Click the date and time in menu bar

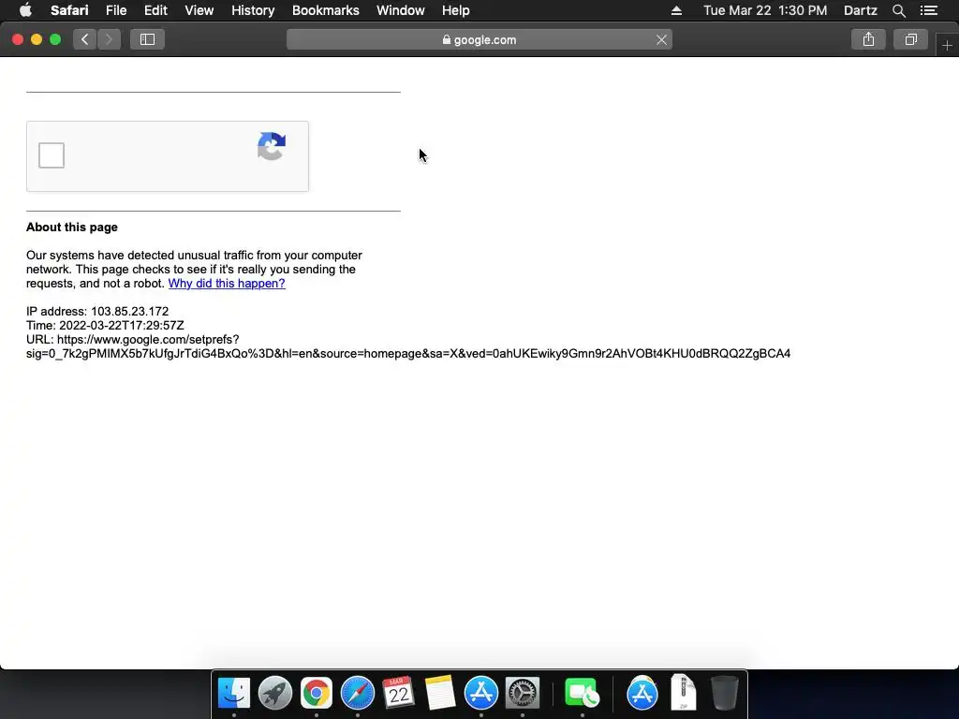point(765,10)
